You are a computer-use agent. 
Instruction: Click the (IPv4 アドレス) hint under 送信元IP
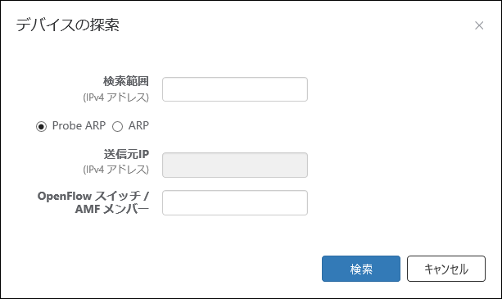pyautogui.click(x=116, y=170)
